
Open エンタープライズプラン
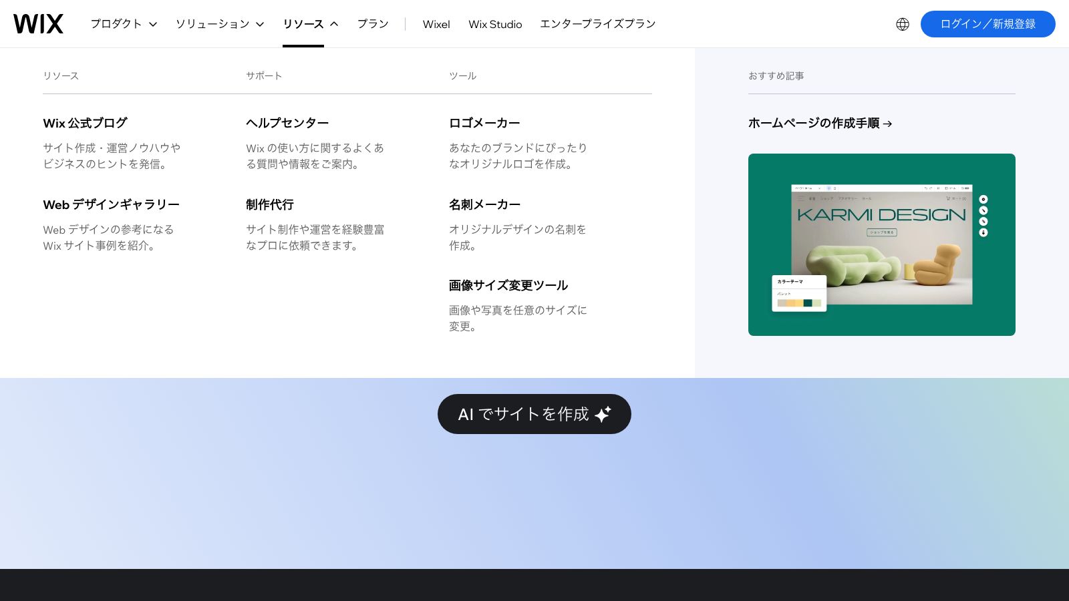click(598, 24)
